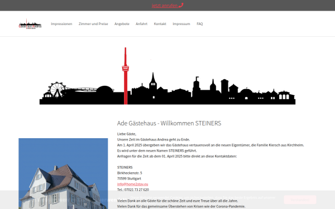Click the 'jetzt anrufen' phone link

[167, 6]
